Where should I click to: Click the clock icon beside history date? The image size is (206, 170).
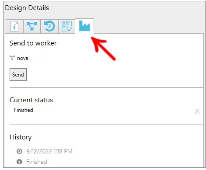pyautogui.click(x=19, y=151)
